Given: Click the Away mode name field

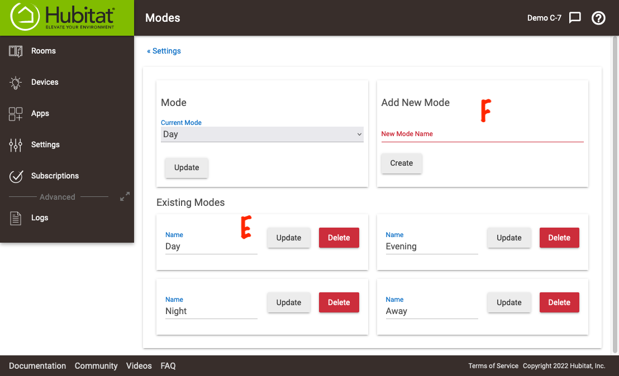Looking at the screenshot, I should 431,311.
